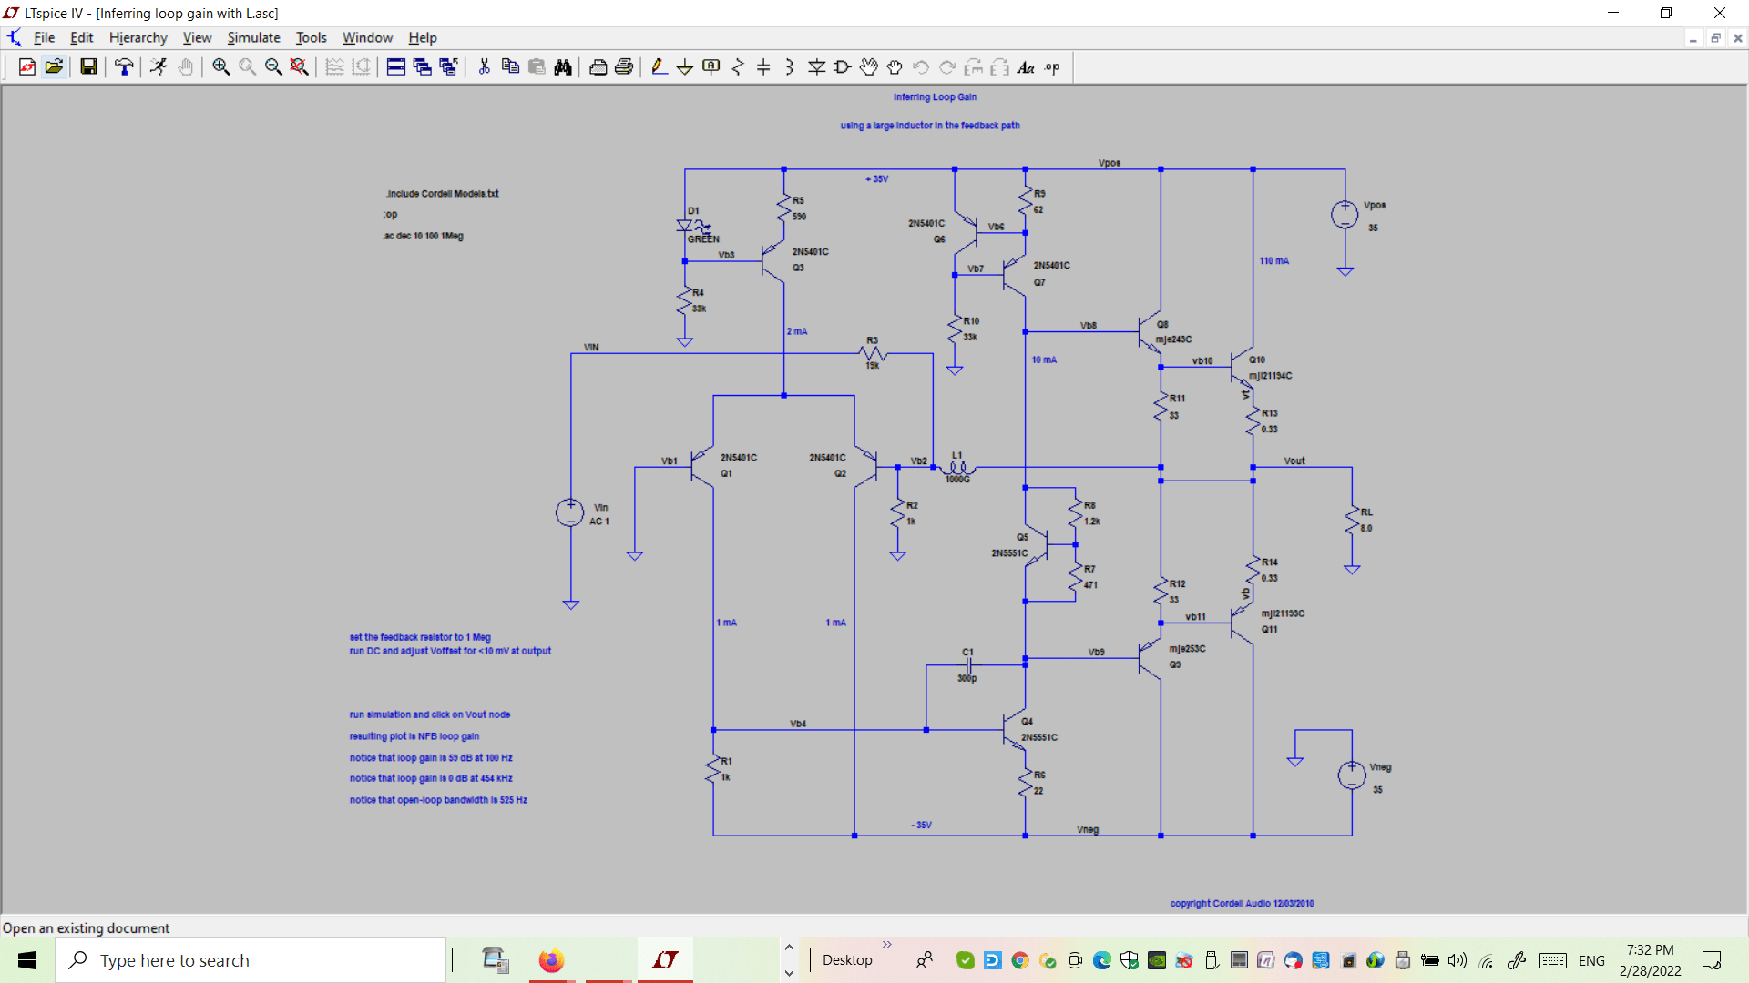Open the Edit menu
1749x983 pixels.
(82, 37)
